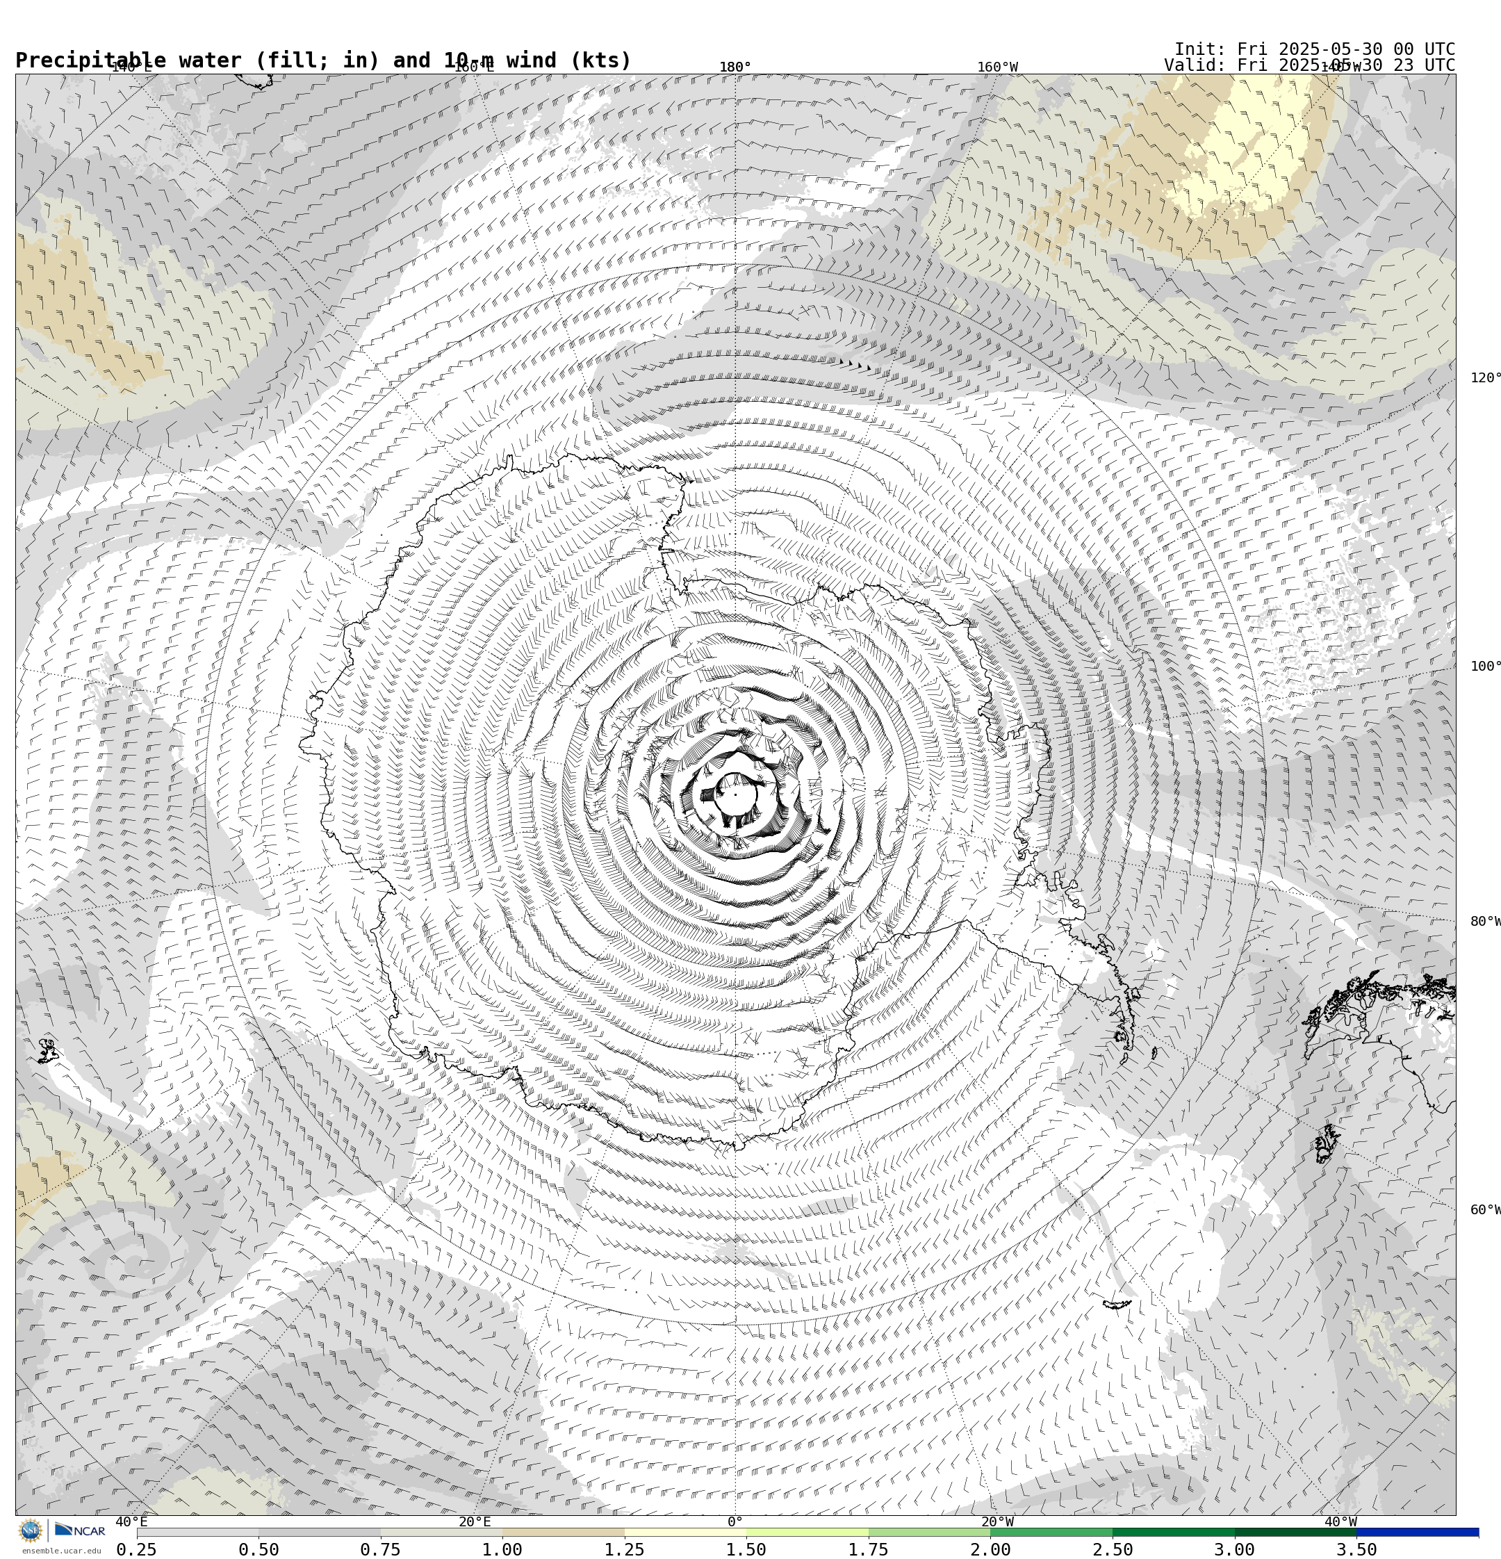Click the 2.50 colorbar tick label
Viewport: 1501px width, 1559px height.
pyautogui.click(x=1113, y=1549)
